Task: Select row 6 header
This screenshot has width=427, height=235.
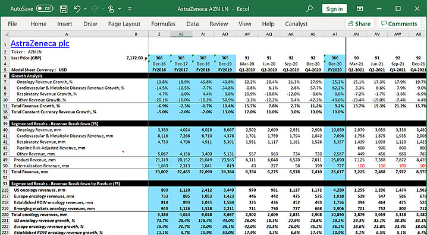Action: coord(5,76)
